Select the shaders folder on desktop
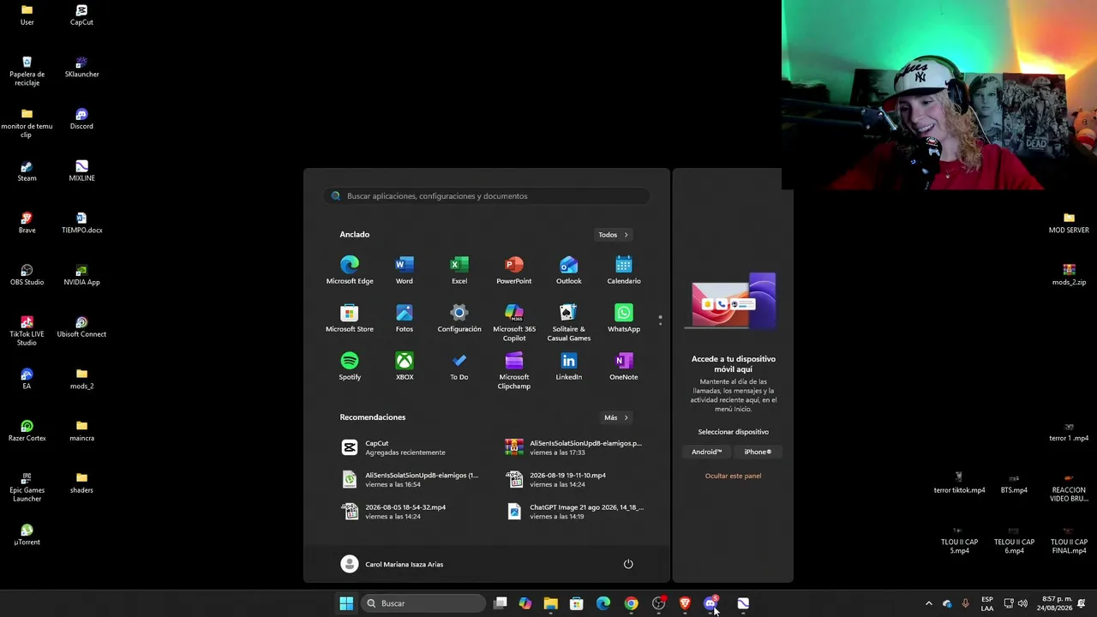Image resolution: width=1097 pixels, height=617 pixels. [81, 482]
